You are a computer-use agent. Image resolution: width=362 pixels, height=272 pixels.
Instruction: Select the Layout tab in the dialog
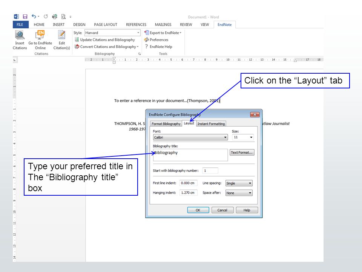tap(189, 123)
